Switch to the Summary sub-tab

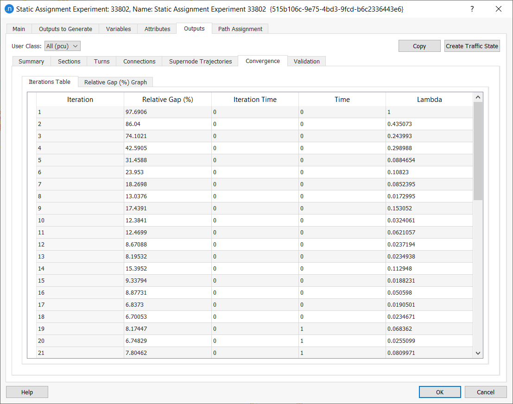point(31,61)
